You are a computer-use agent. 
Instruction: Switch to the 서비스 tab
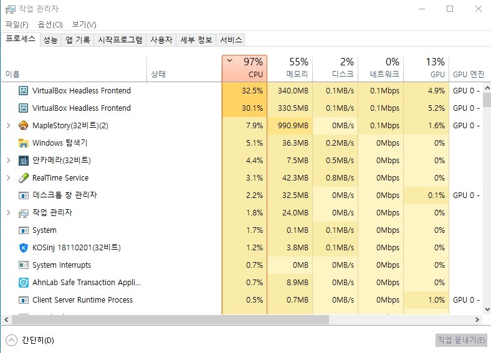tap(231, 40)
